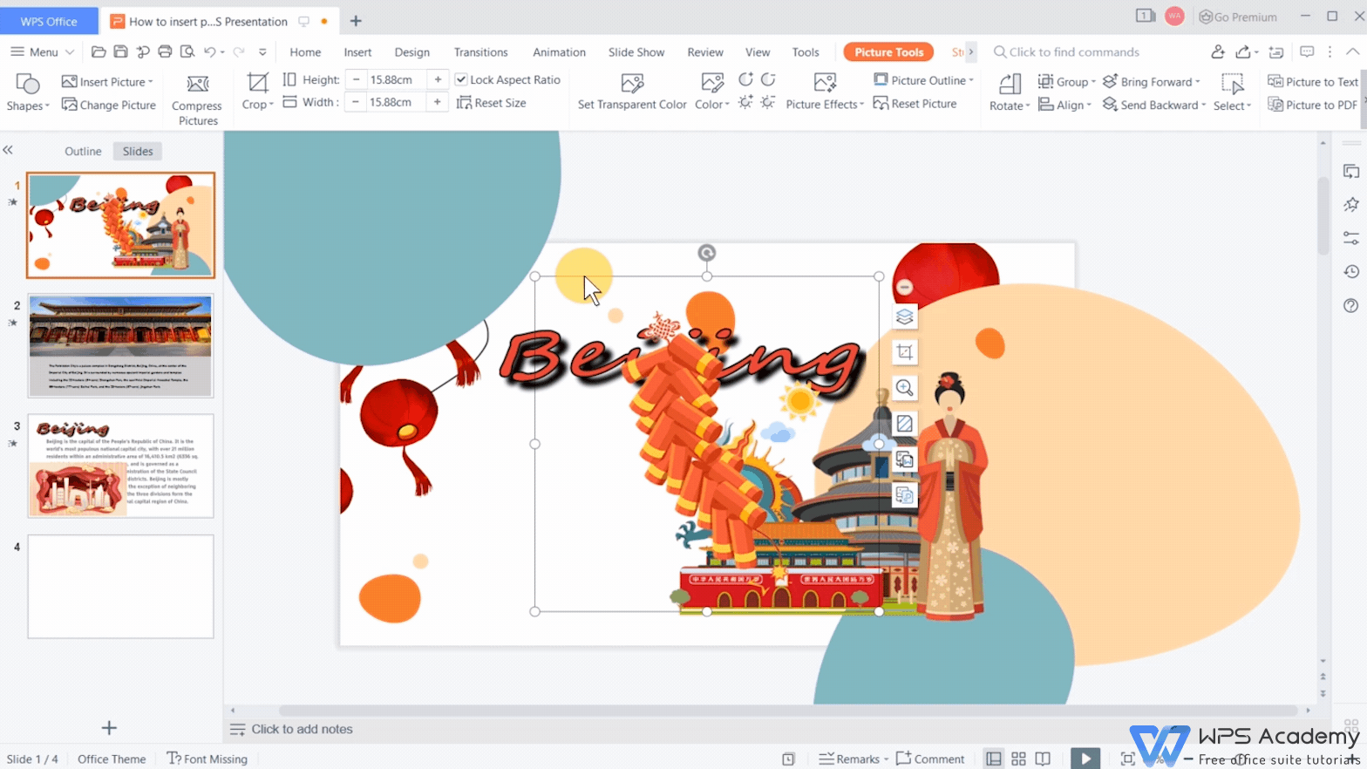Screen dimensions: 1367x769
Task: Click to add notes field
Action: [x=302, y=729]
